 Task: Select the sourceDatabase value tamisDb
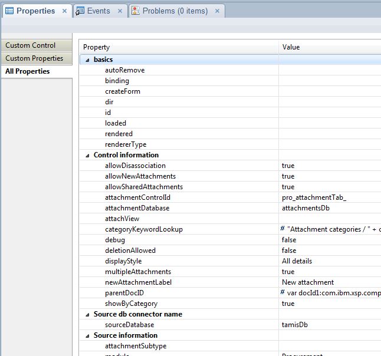[294, 325]
